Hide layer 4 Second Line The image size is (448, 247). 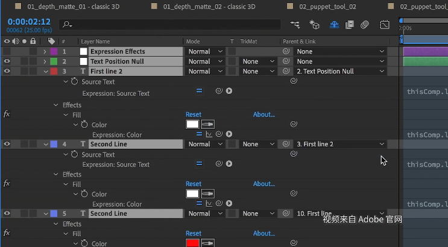point(7,144)
